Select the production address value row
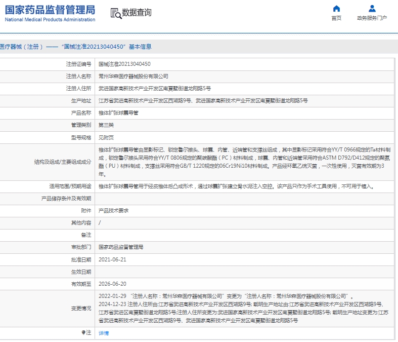Image resolution: width=398 pixels, height=342 pixels. tap(203, 101)
